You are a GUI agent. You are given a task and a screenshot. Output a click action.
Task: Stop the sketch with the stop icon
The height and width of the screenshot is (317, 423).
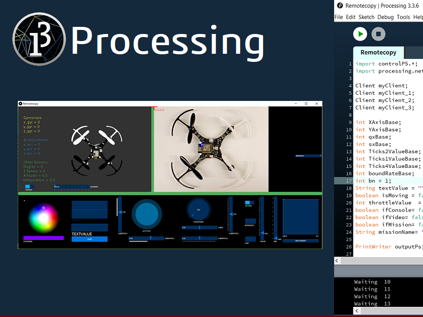377,34
